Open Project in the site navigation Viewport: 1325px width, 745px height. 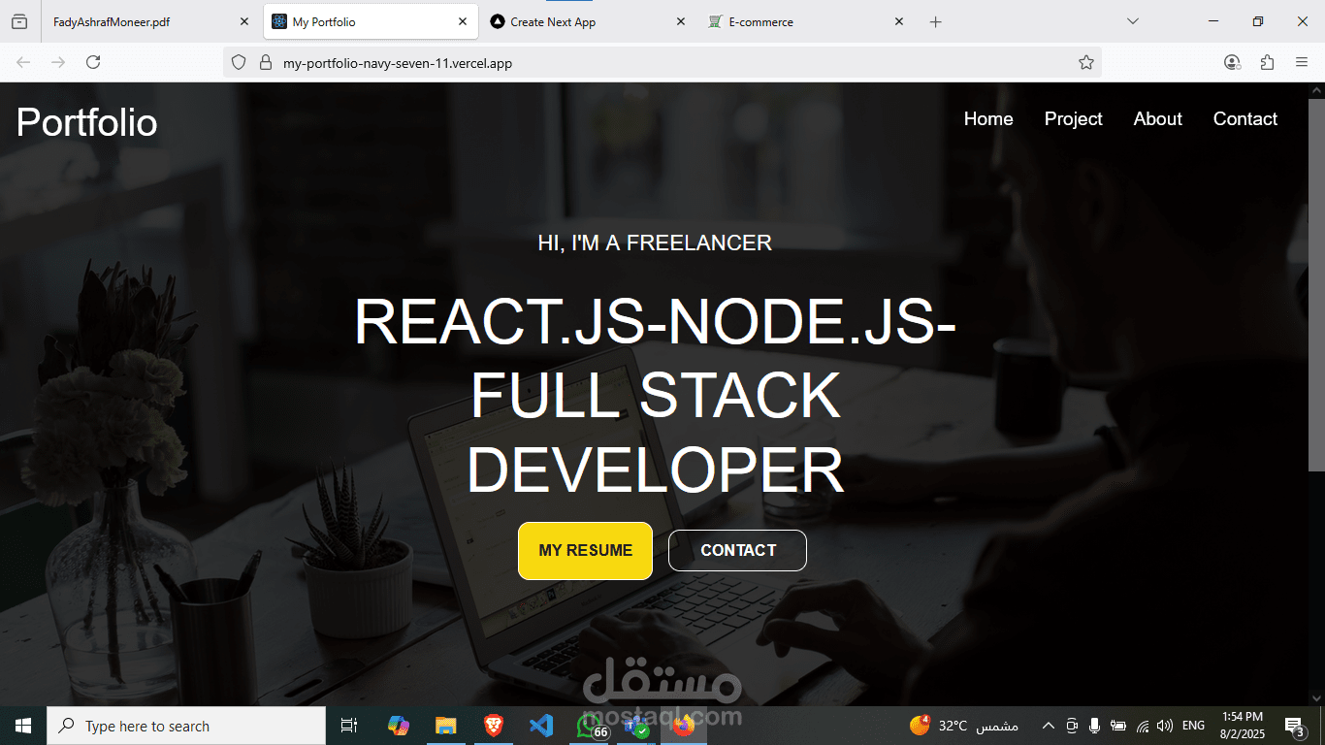pyautogui.click(x=1073, y=118)
